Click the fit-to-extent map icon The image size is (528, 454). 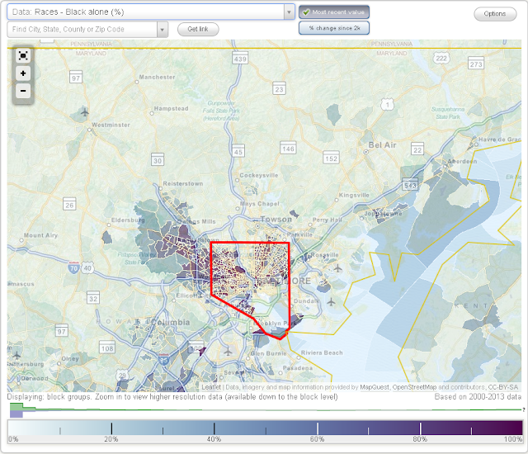(23, 55)
